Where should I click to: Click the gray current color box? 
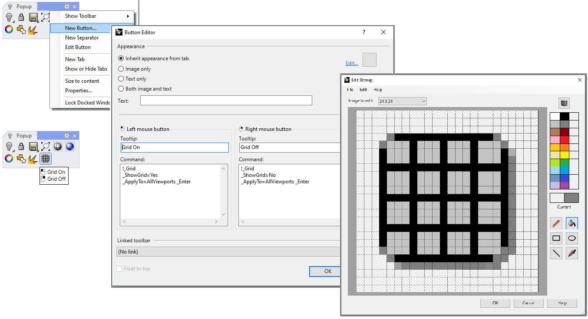(x=571, y=198)
